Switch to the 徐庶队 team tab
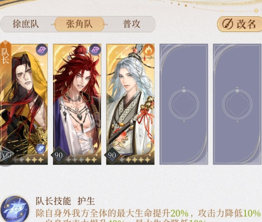The height and width of the screenshot is (222, 262). (x=26, y=24)
